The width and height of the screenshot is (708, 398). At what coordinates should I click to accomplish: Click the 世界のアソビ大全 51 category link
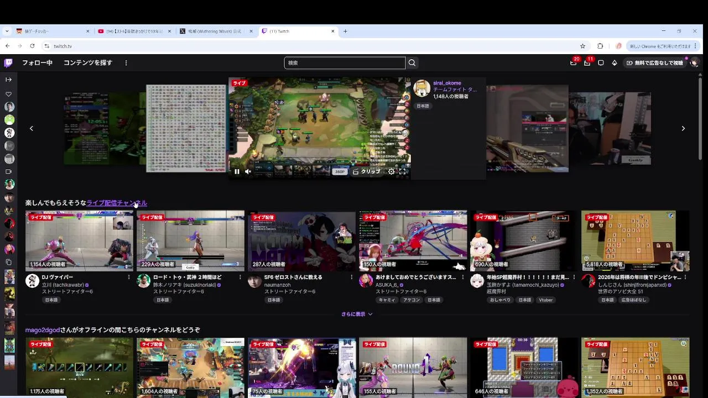621,291
